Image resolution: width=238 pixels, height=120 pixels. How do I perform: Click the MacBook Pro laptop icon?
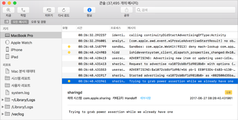[7, 35]
